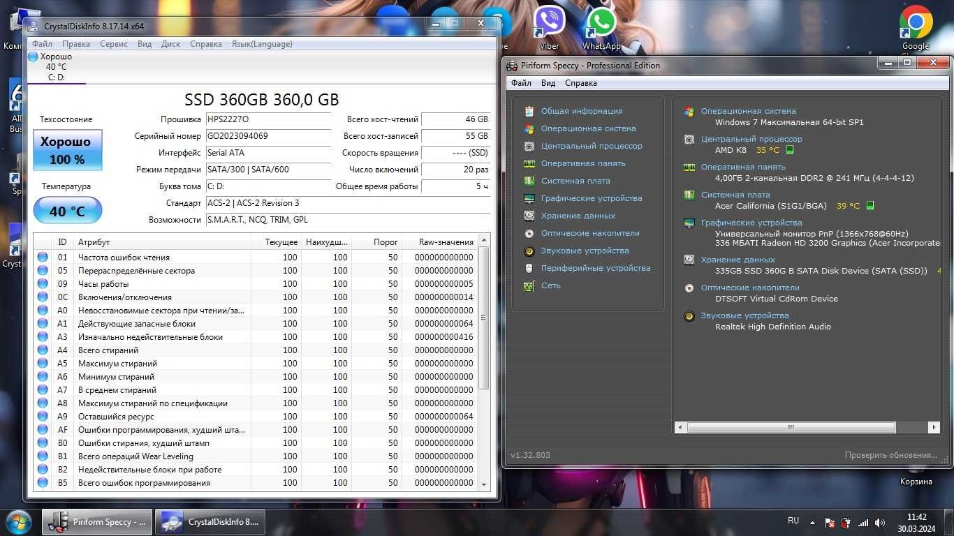Open Хранение данных heading link in summary
The width and height of the screenshot is (954, 536).
click(x=738, y=260)
